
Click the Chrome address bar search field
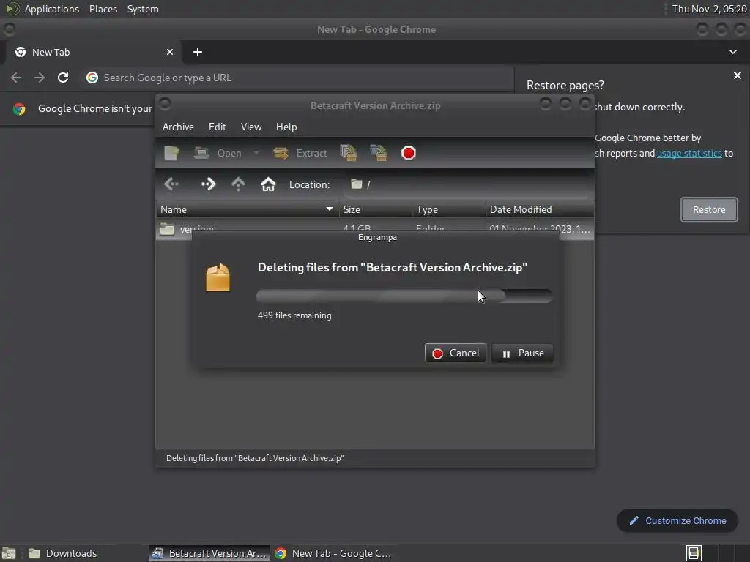pos(297,78)
